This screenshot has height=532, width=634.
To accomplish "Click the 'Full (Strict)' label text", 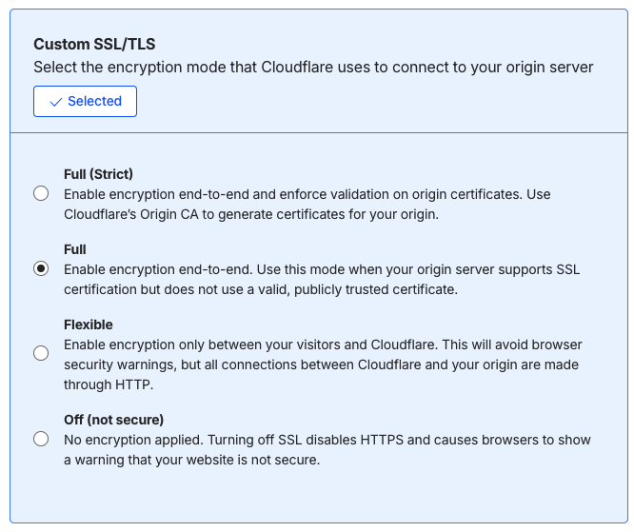I will tap(98, 174).
